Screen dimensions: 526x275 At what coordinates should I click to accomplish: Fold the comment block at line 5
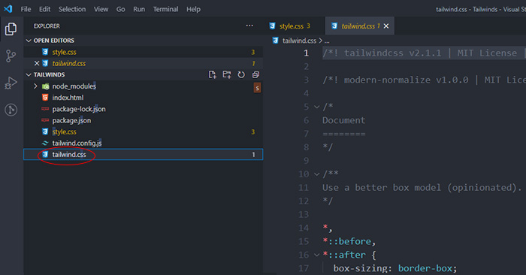point(316,107)
